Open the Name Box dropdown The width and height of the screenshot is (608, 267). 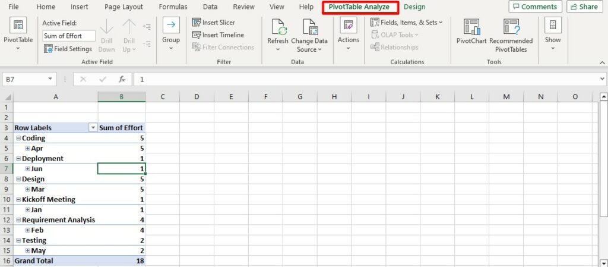coord(50,79)
